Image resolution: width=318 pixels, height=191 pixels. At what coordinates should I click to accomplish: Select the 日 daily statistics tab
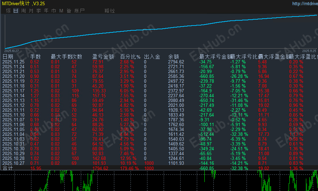(x=16, y=11)
